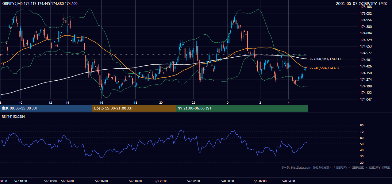Click the 40 SMA 174.407 line label
This screenshot has height=184, width=392.
(325, 68)
